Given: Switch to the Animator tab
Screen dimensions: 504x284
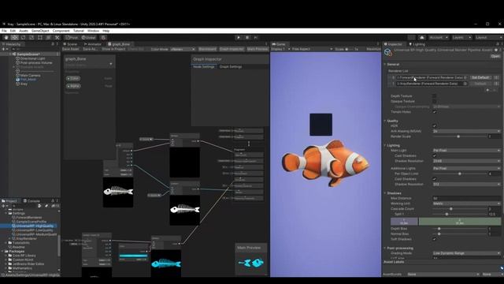Looking at the screenshot, I should [x=93, y=44].
